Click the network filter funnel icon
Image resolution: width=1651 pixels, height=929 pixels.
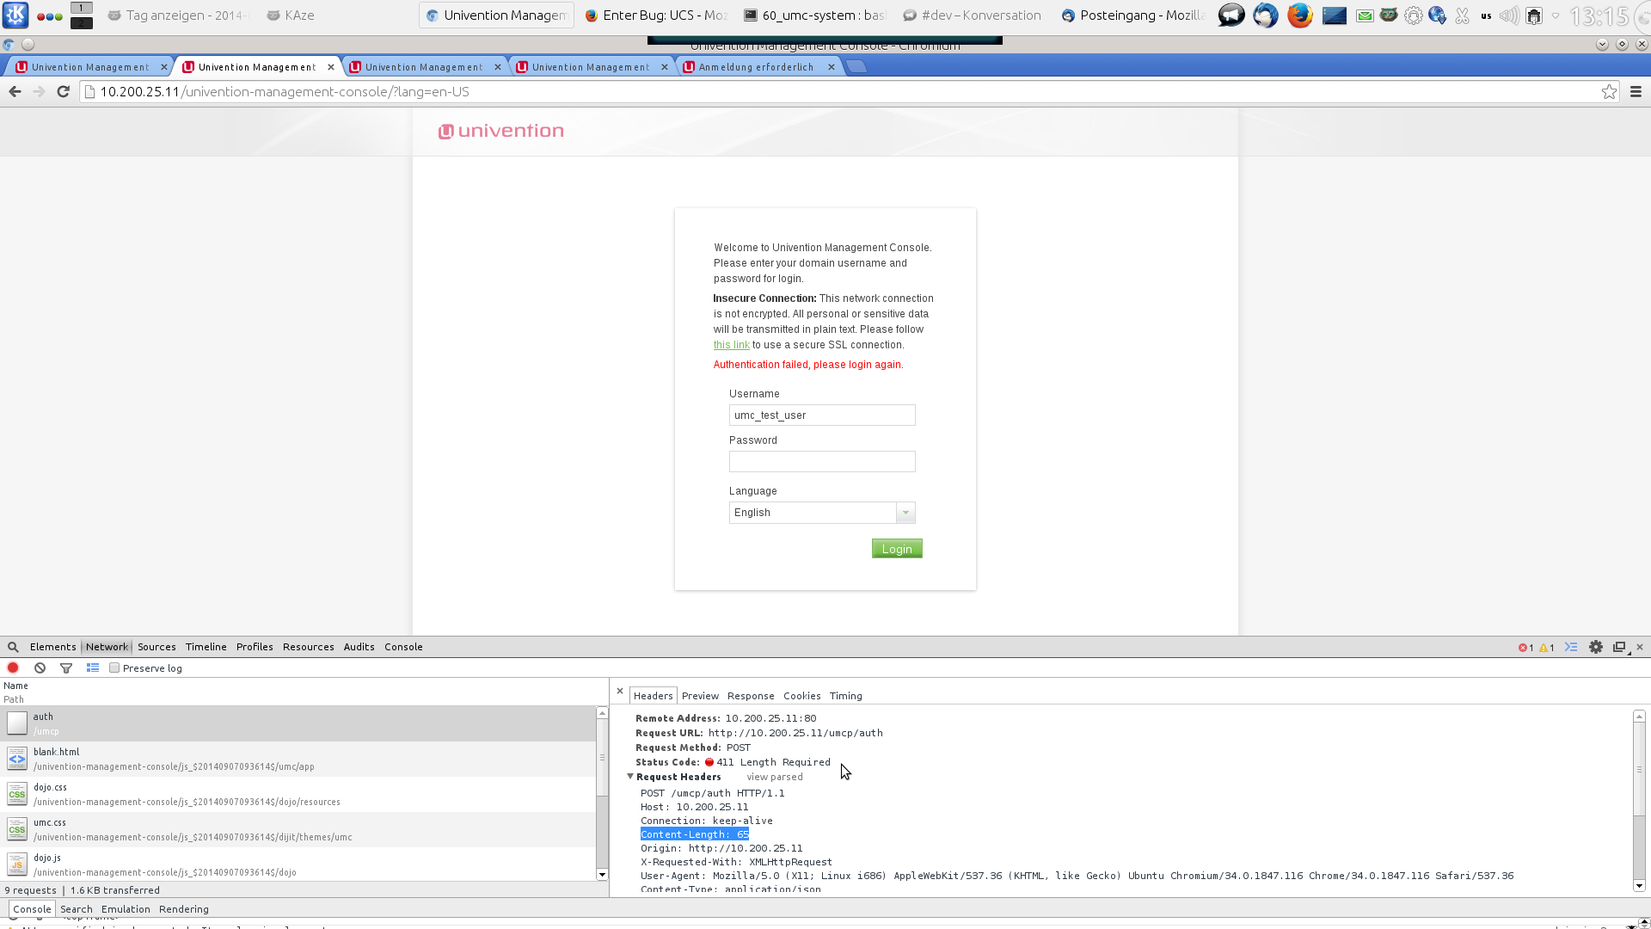point(66,668)
